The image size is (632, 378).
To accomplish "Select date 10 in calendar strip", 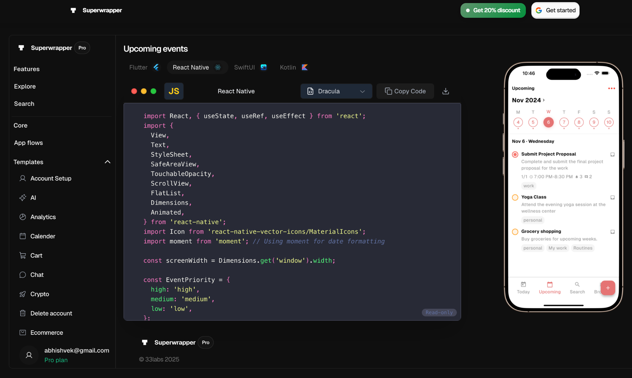I will [609, 122].
